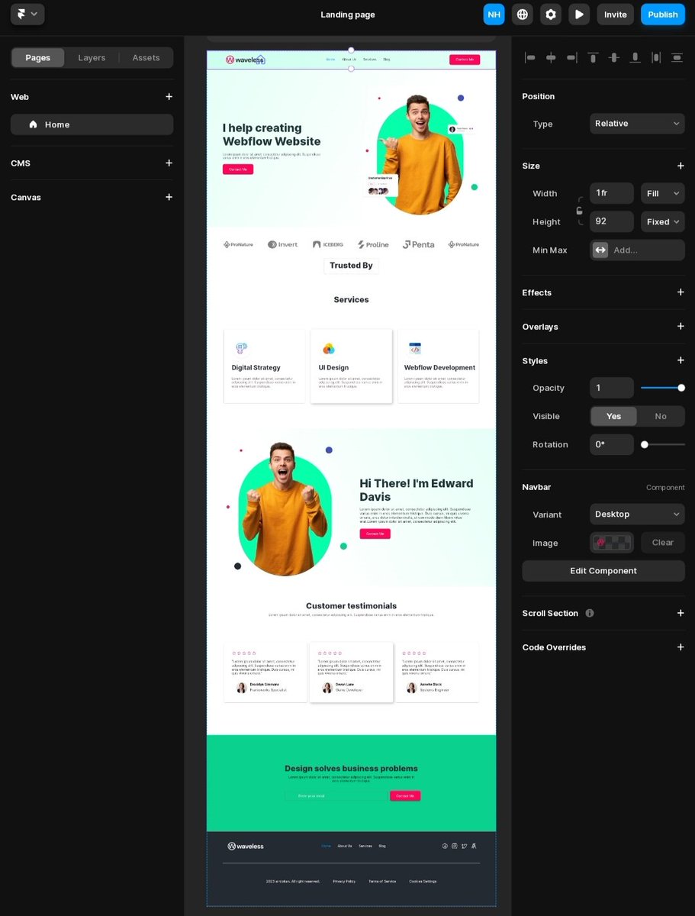
Task: Open the preview with the play icon
Action: point(579,14)
